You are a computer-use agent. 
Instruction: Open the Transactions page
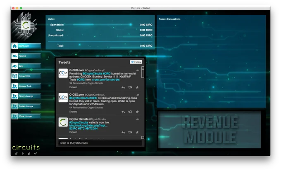26,76
